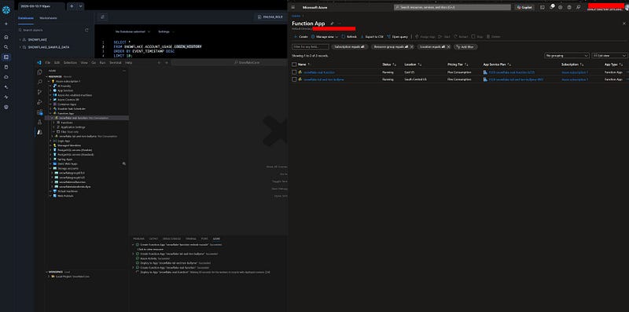Open Manage view dropdown in Azure toolbar

point(324,36)
